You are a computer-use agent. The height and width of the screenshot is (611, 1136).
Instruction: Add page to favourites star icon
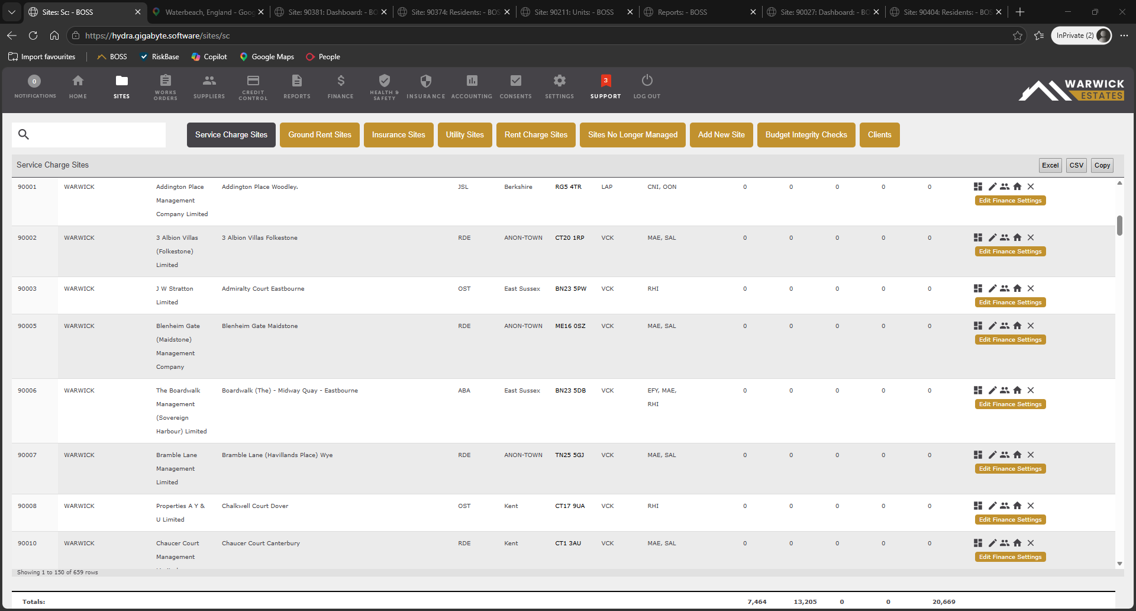pyautogui.click(x=1018, y=36)
